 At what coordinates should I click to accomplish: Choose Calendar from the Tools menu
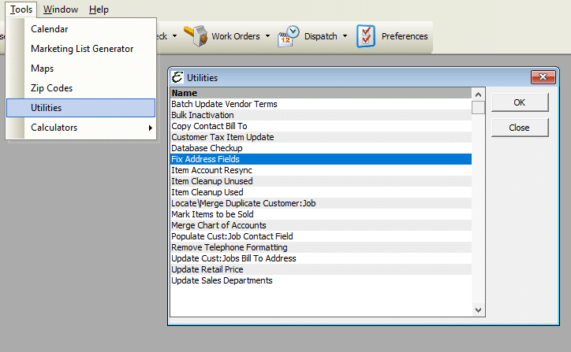(x=81, y=29)
